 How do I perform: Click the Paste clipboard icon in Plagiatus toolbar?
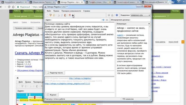(65, 15)
